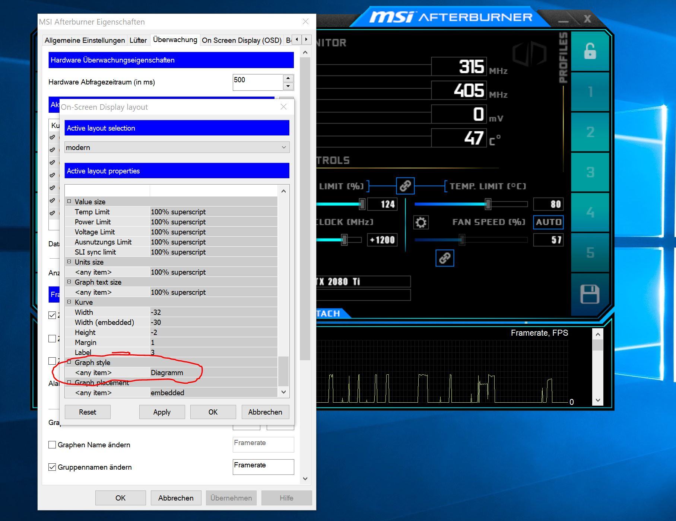Toggle the second checked graph list item
The height and width of the screenshot is (521, 676).
click(52, 150)
